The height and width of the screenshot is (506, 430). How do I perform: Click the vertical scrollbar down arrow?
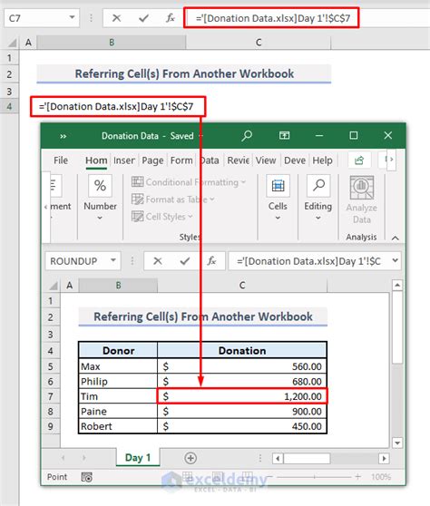click(x=397, y=443)
